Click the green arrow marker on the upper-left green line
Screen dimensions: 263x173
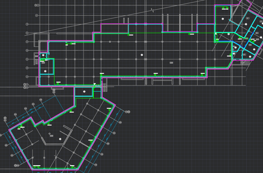click(x=71, y=43)
